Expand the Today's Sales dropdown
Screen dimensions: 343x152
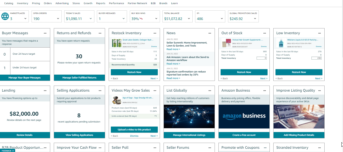click(91, 19)
